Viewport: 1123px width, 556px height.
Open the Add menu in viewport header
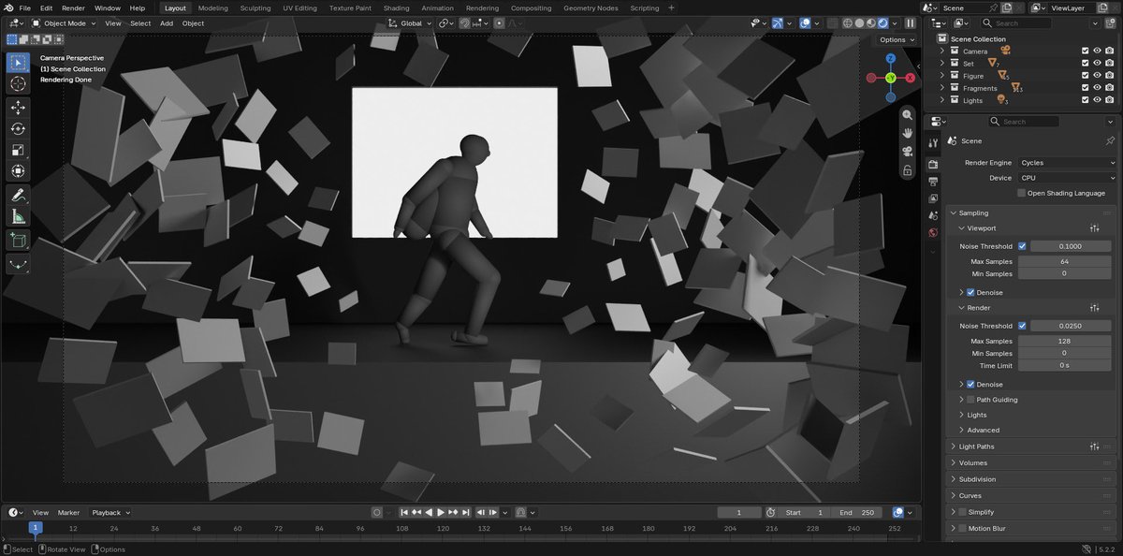click(x=166, y=22)
